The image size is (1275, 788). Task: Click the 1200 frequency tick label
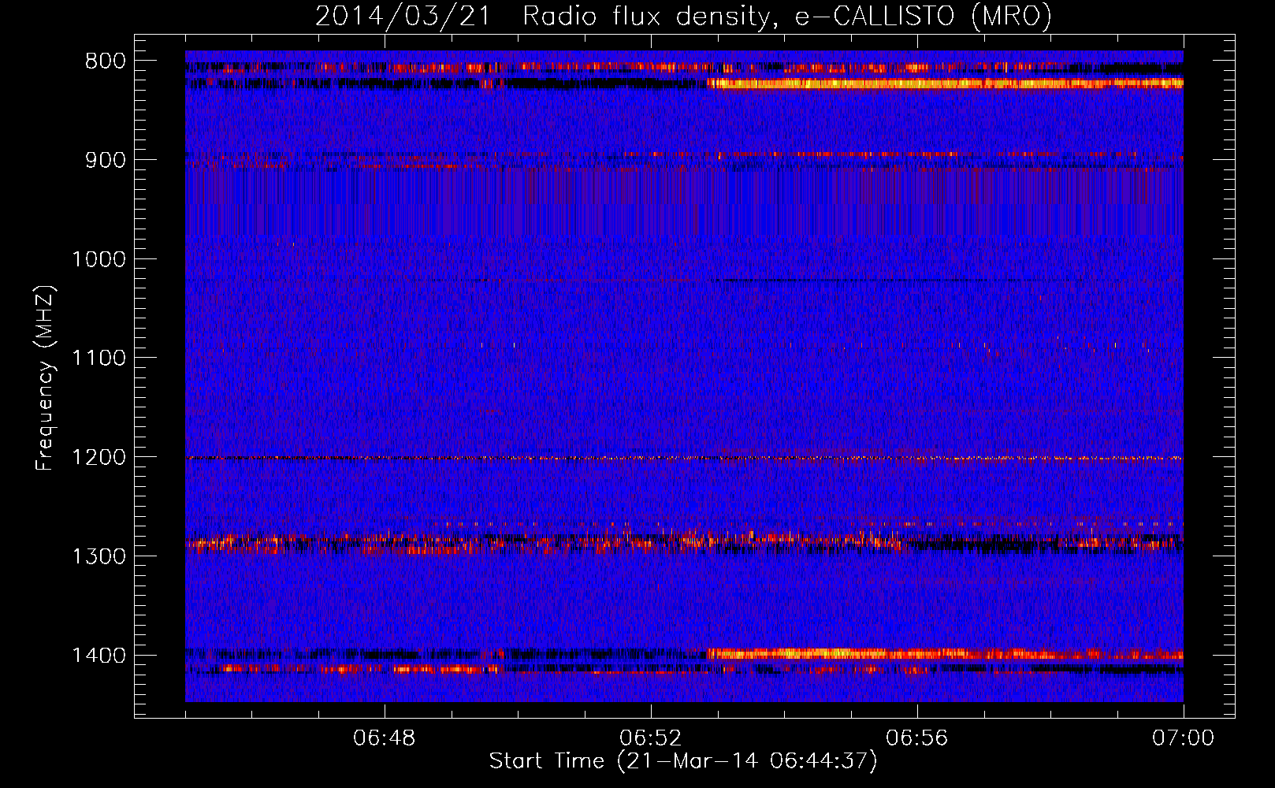tap(99, 458)
